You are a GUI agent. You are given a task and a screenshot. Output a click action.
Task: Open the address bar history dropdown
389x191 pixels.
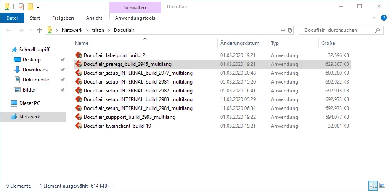click(283, 30)
